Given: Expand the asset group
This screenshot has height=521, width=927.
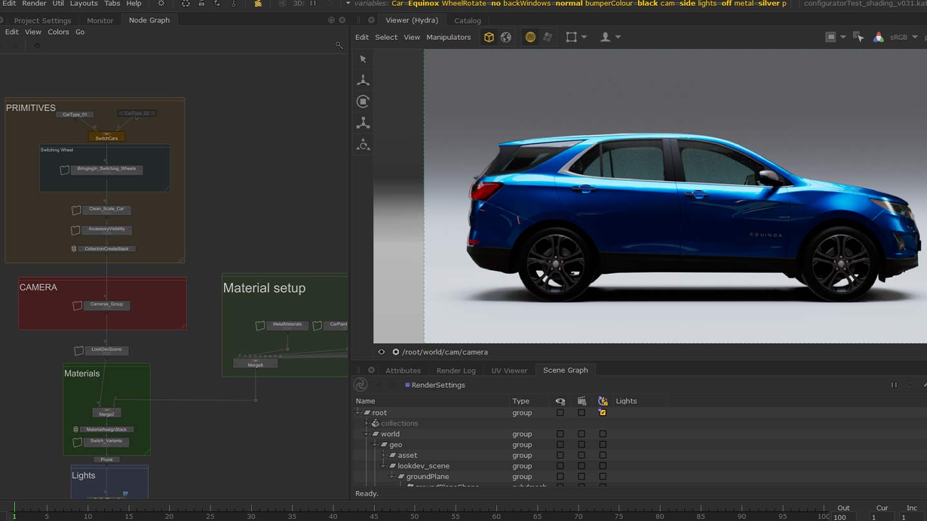Looking at the screenshot, I should 384,455.
